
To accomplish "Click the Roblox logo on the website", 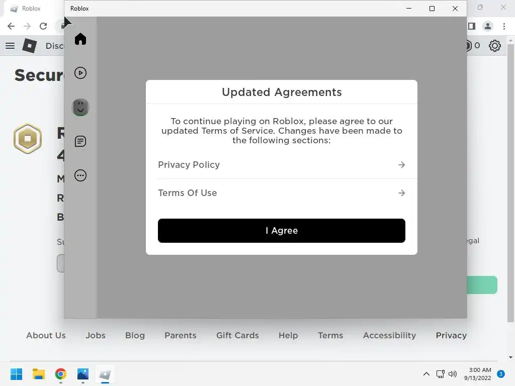I will (30, 46).
